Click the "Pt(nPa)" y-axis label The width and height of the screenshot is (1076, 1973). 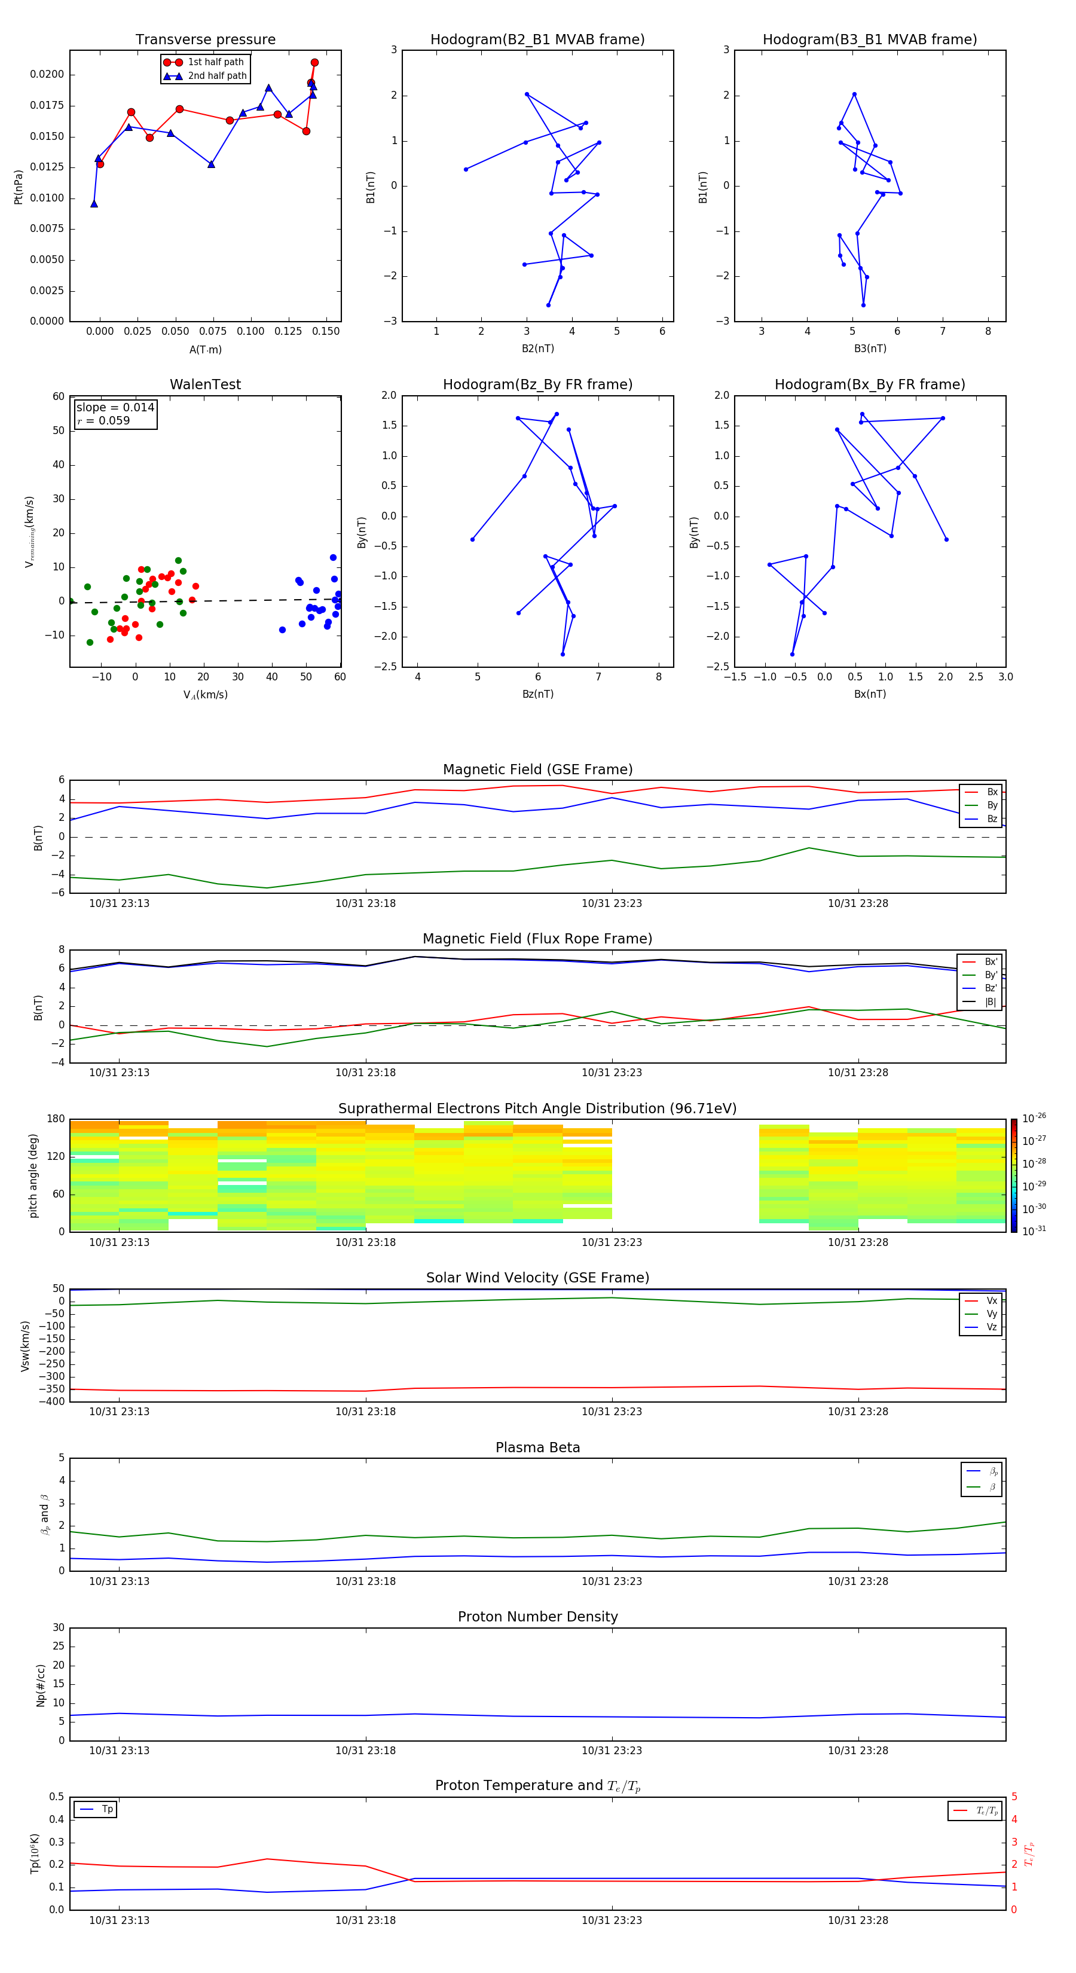(19, 186)
